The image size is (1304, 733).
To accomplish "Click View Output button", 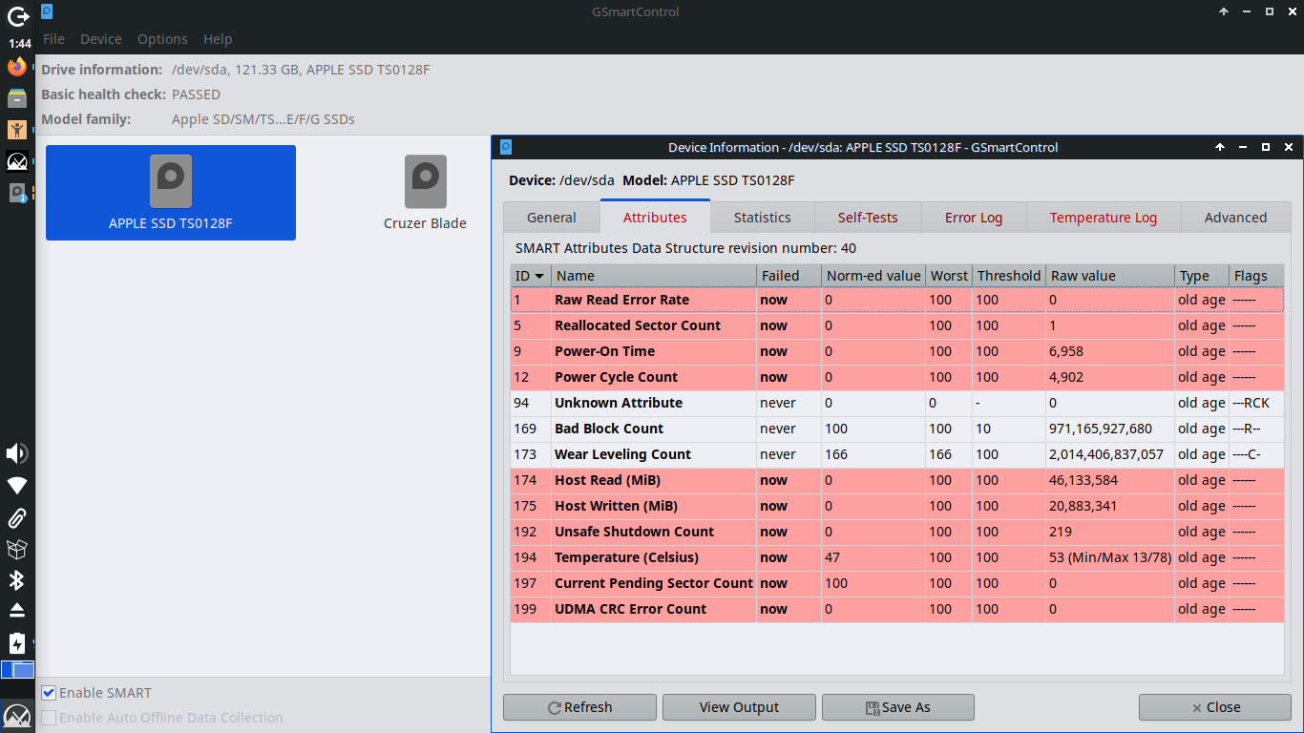I will pos(739,707).
